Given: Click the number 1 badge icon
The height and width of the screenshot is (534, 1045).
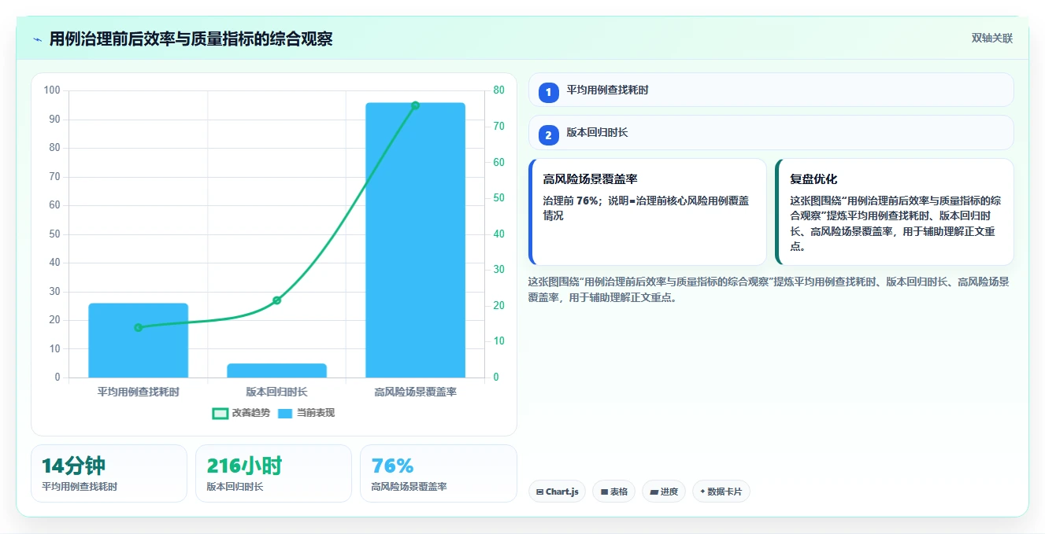Looking at the screenshot, I should (549, 93).
